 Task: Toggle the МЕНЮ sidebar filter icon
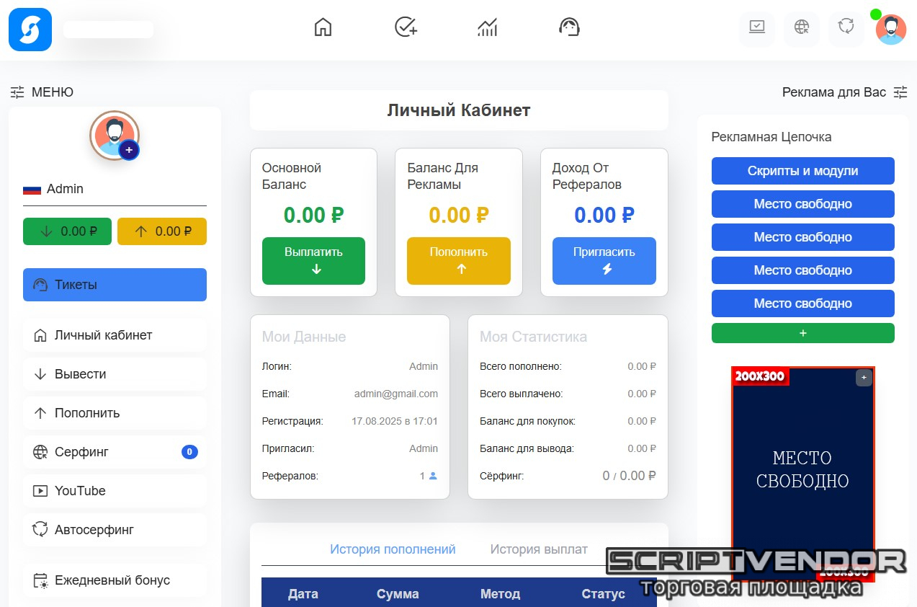tap(17, 92)
